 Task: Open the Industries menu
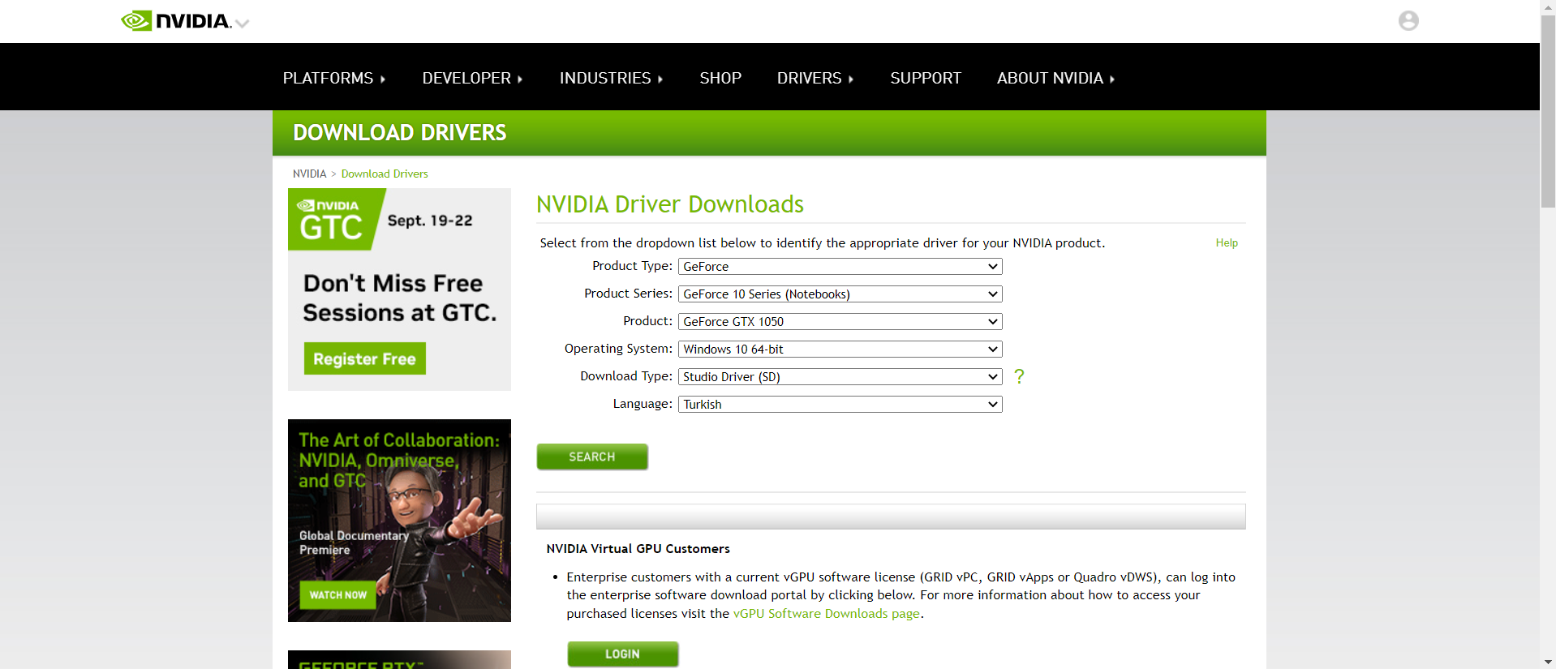click(x=611, y=78)
